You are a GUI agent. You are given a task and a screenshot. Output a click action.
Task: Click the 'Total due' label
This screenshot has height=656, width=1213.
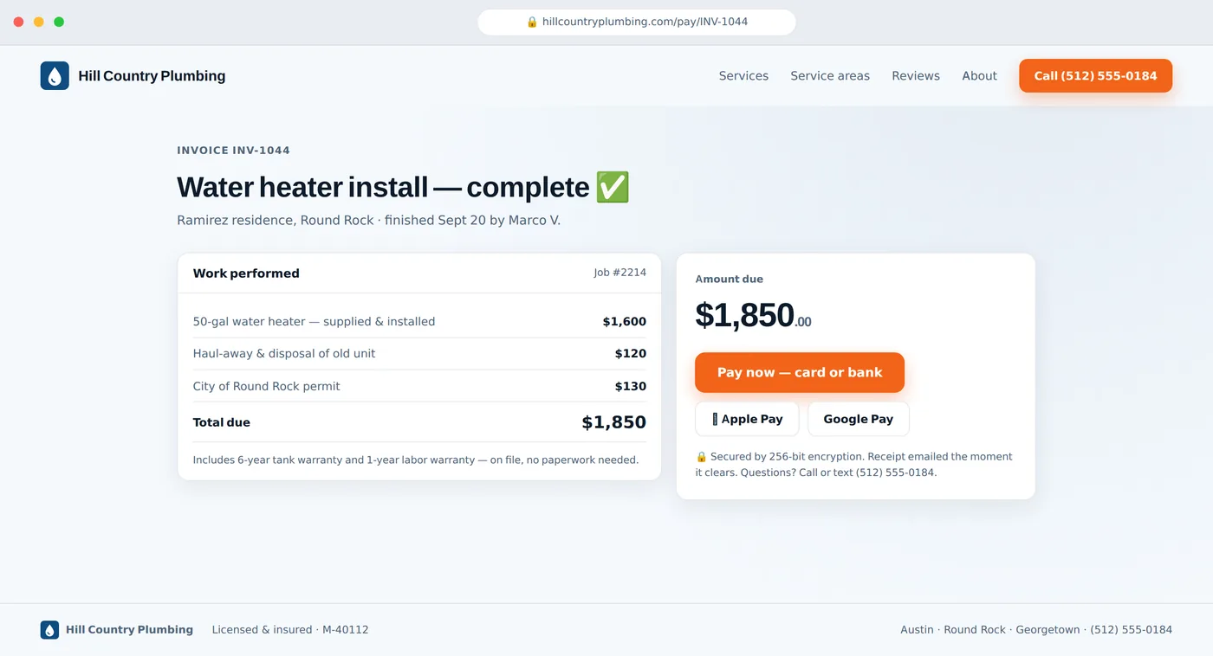coord(221,422)
